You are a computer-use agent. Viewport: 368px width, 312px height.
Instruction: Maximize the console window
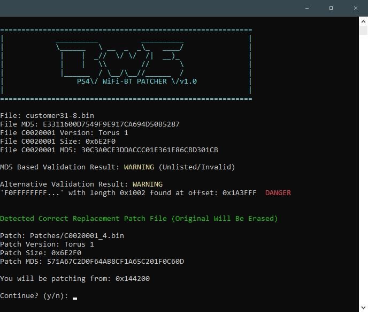(331, 8)
